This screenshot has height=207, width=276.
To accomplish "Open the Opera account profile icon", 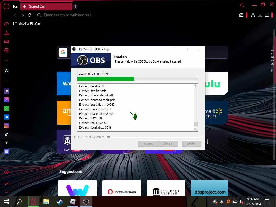I will [x=253, y=15].
